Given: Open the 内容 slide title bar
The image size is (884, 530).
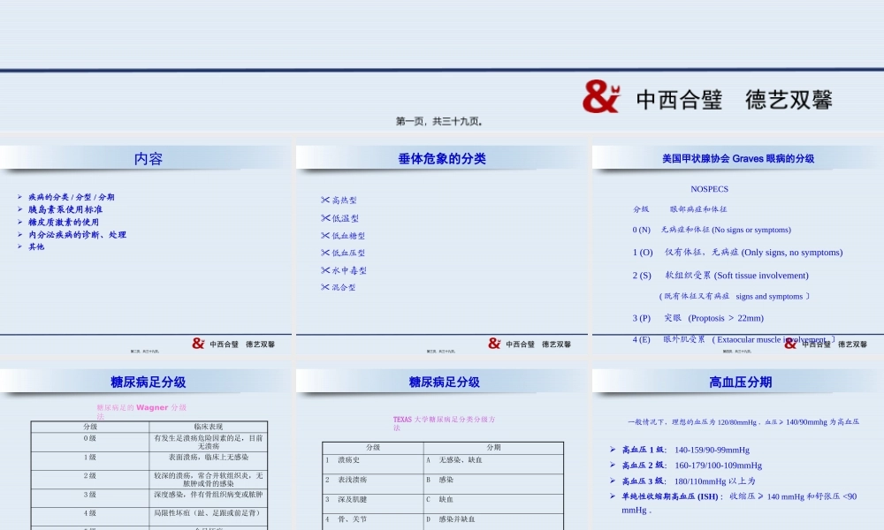Looking at the screenshot, I should (x=147, y=157).
